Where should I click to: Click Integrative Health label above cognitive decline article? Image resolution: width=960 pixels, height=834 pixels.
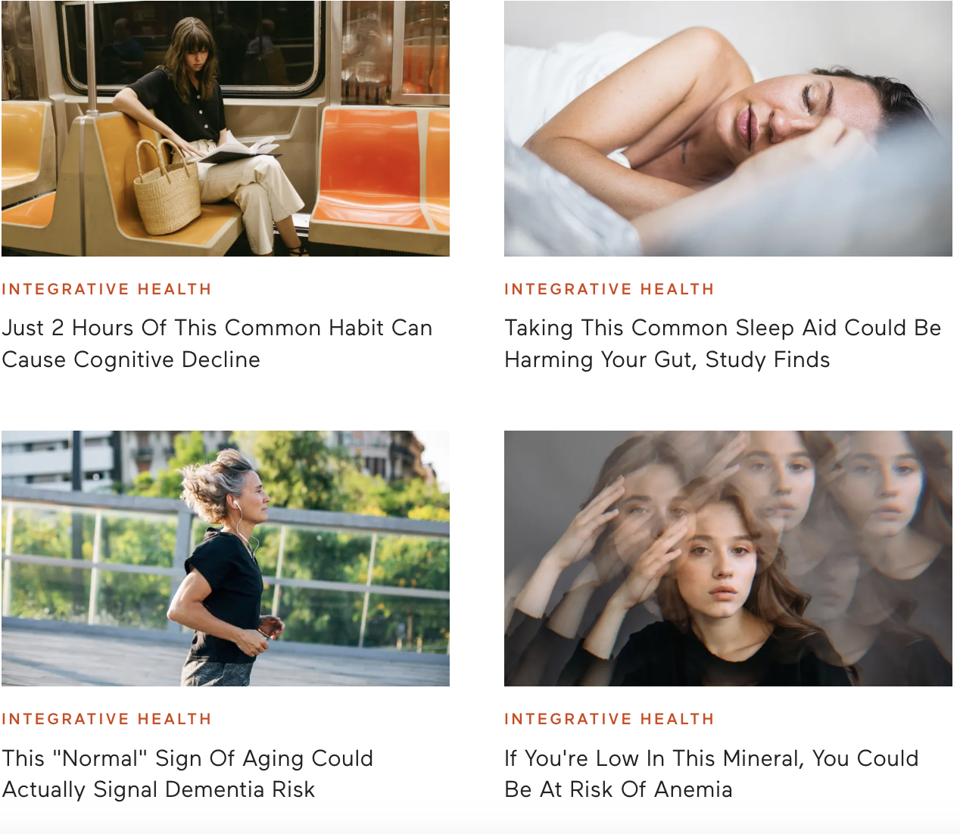click(107, 289)
